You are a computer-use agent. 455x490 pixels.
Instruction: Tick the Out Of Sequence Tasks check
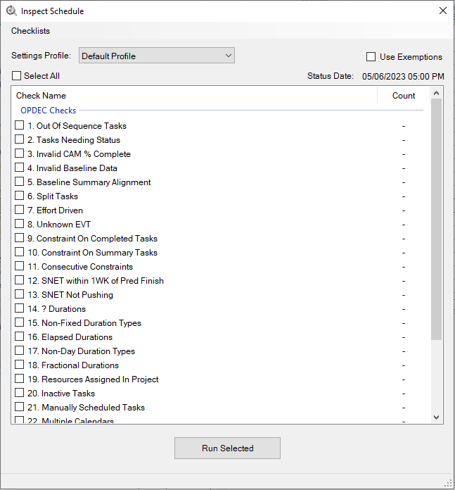pyautogui.click(x=20, y=125)
